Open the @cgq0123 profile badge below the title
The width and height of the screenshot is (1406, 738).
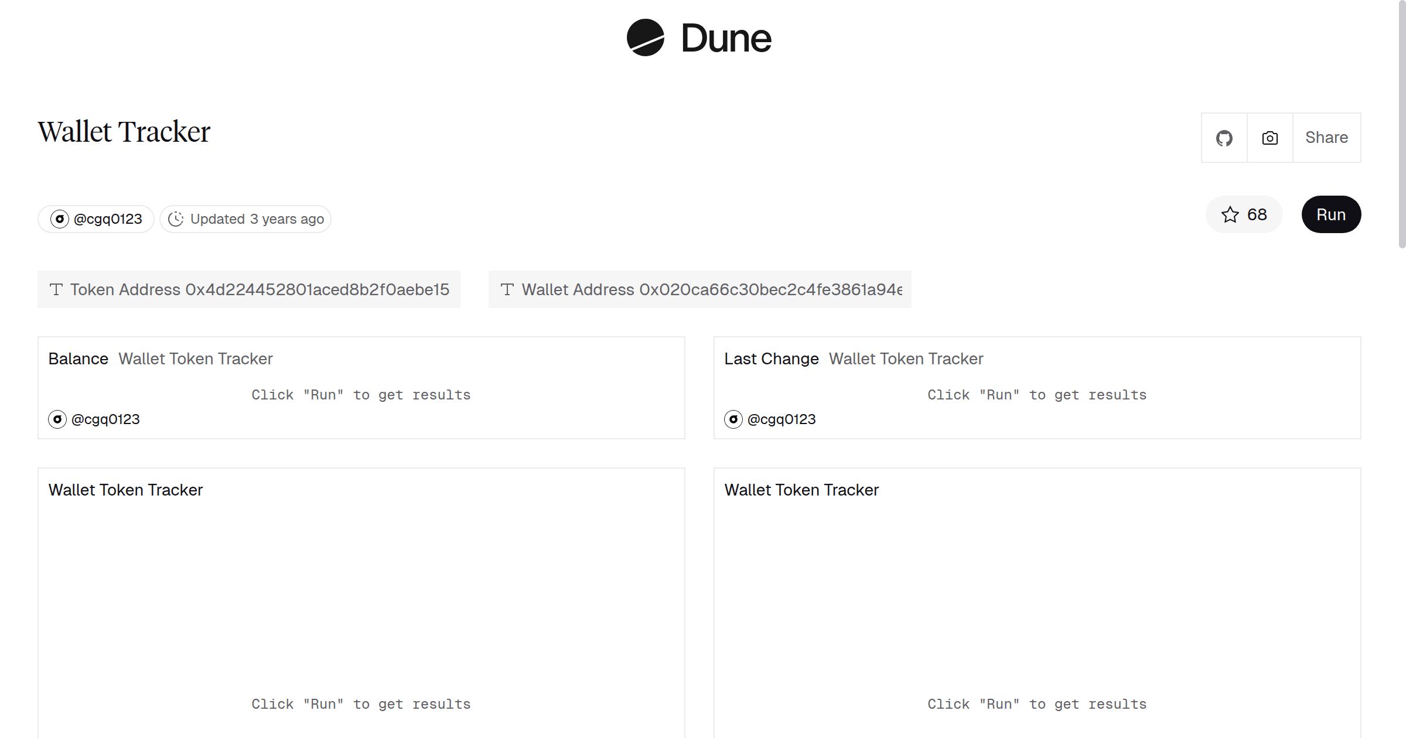pos(95,218)
